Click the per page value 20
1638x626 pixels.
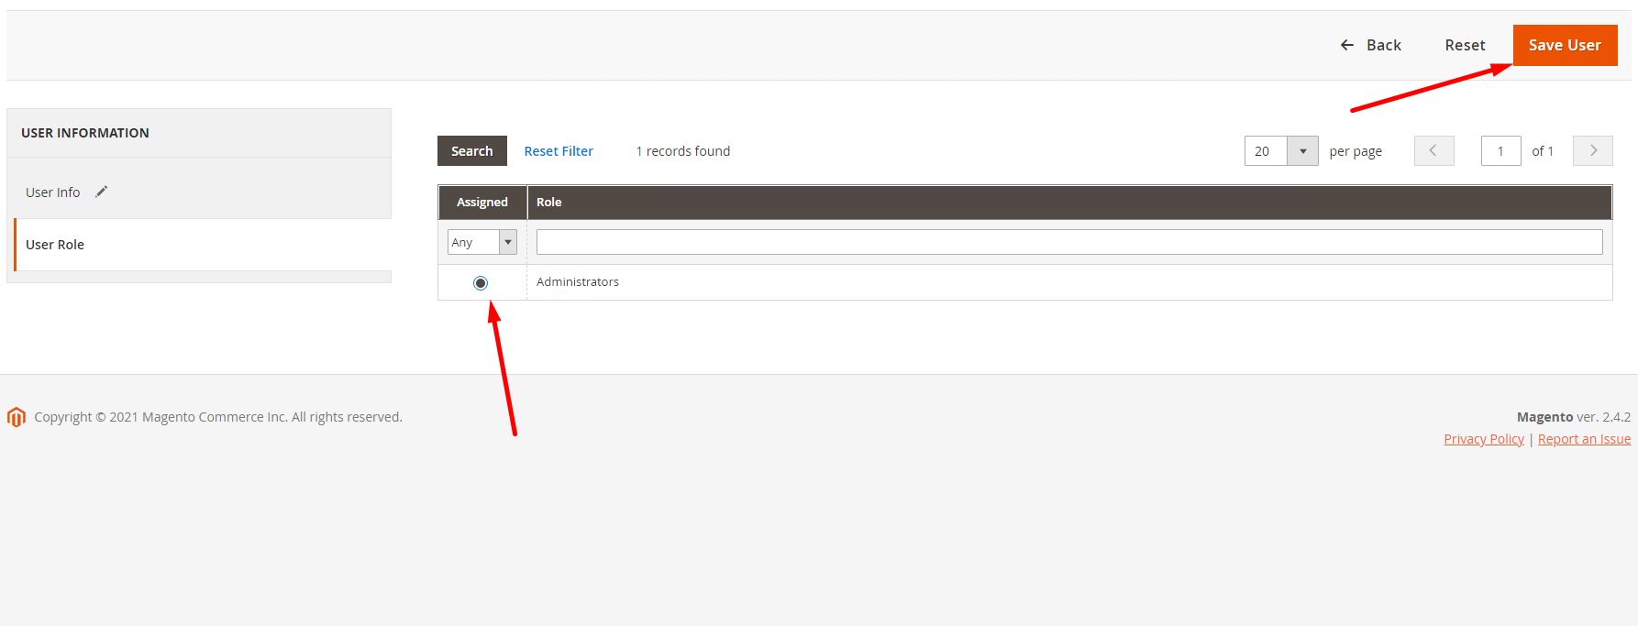[1266, 151]
